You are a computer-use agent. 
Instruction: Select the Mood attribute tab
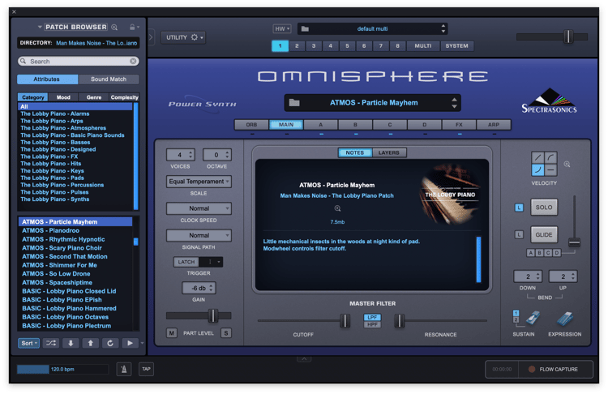pos(63,97)
